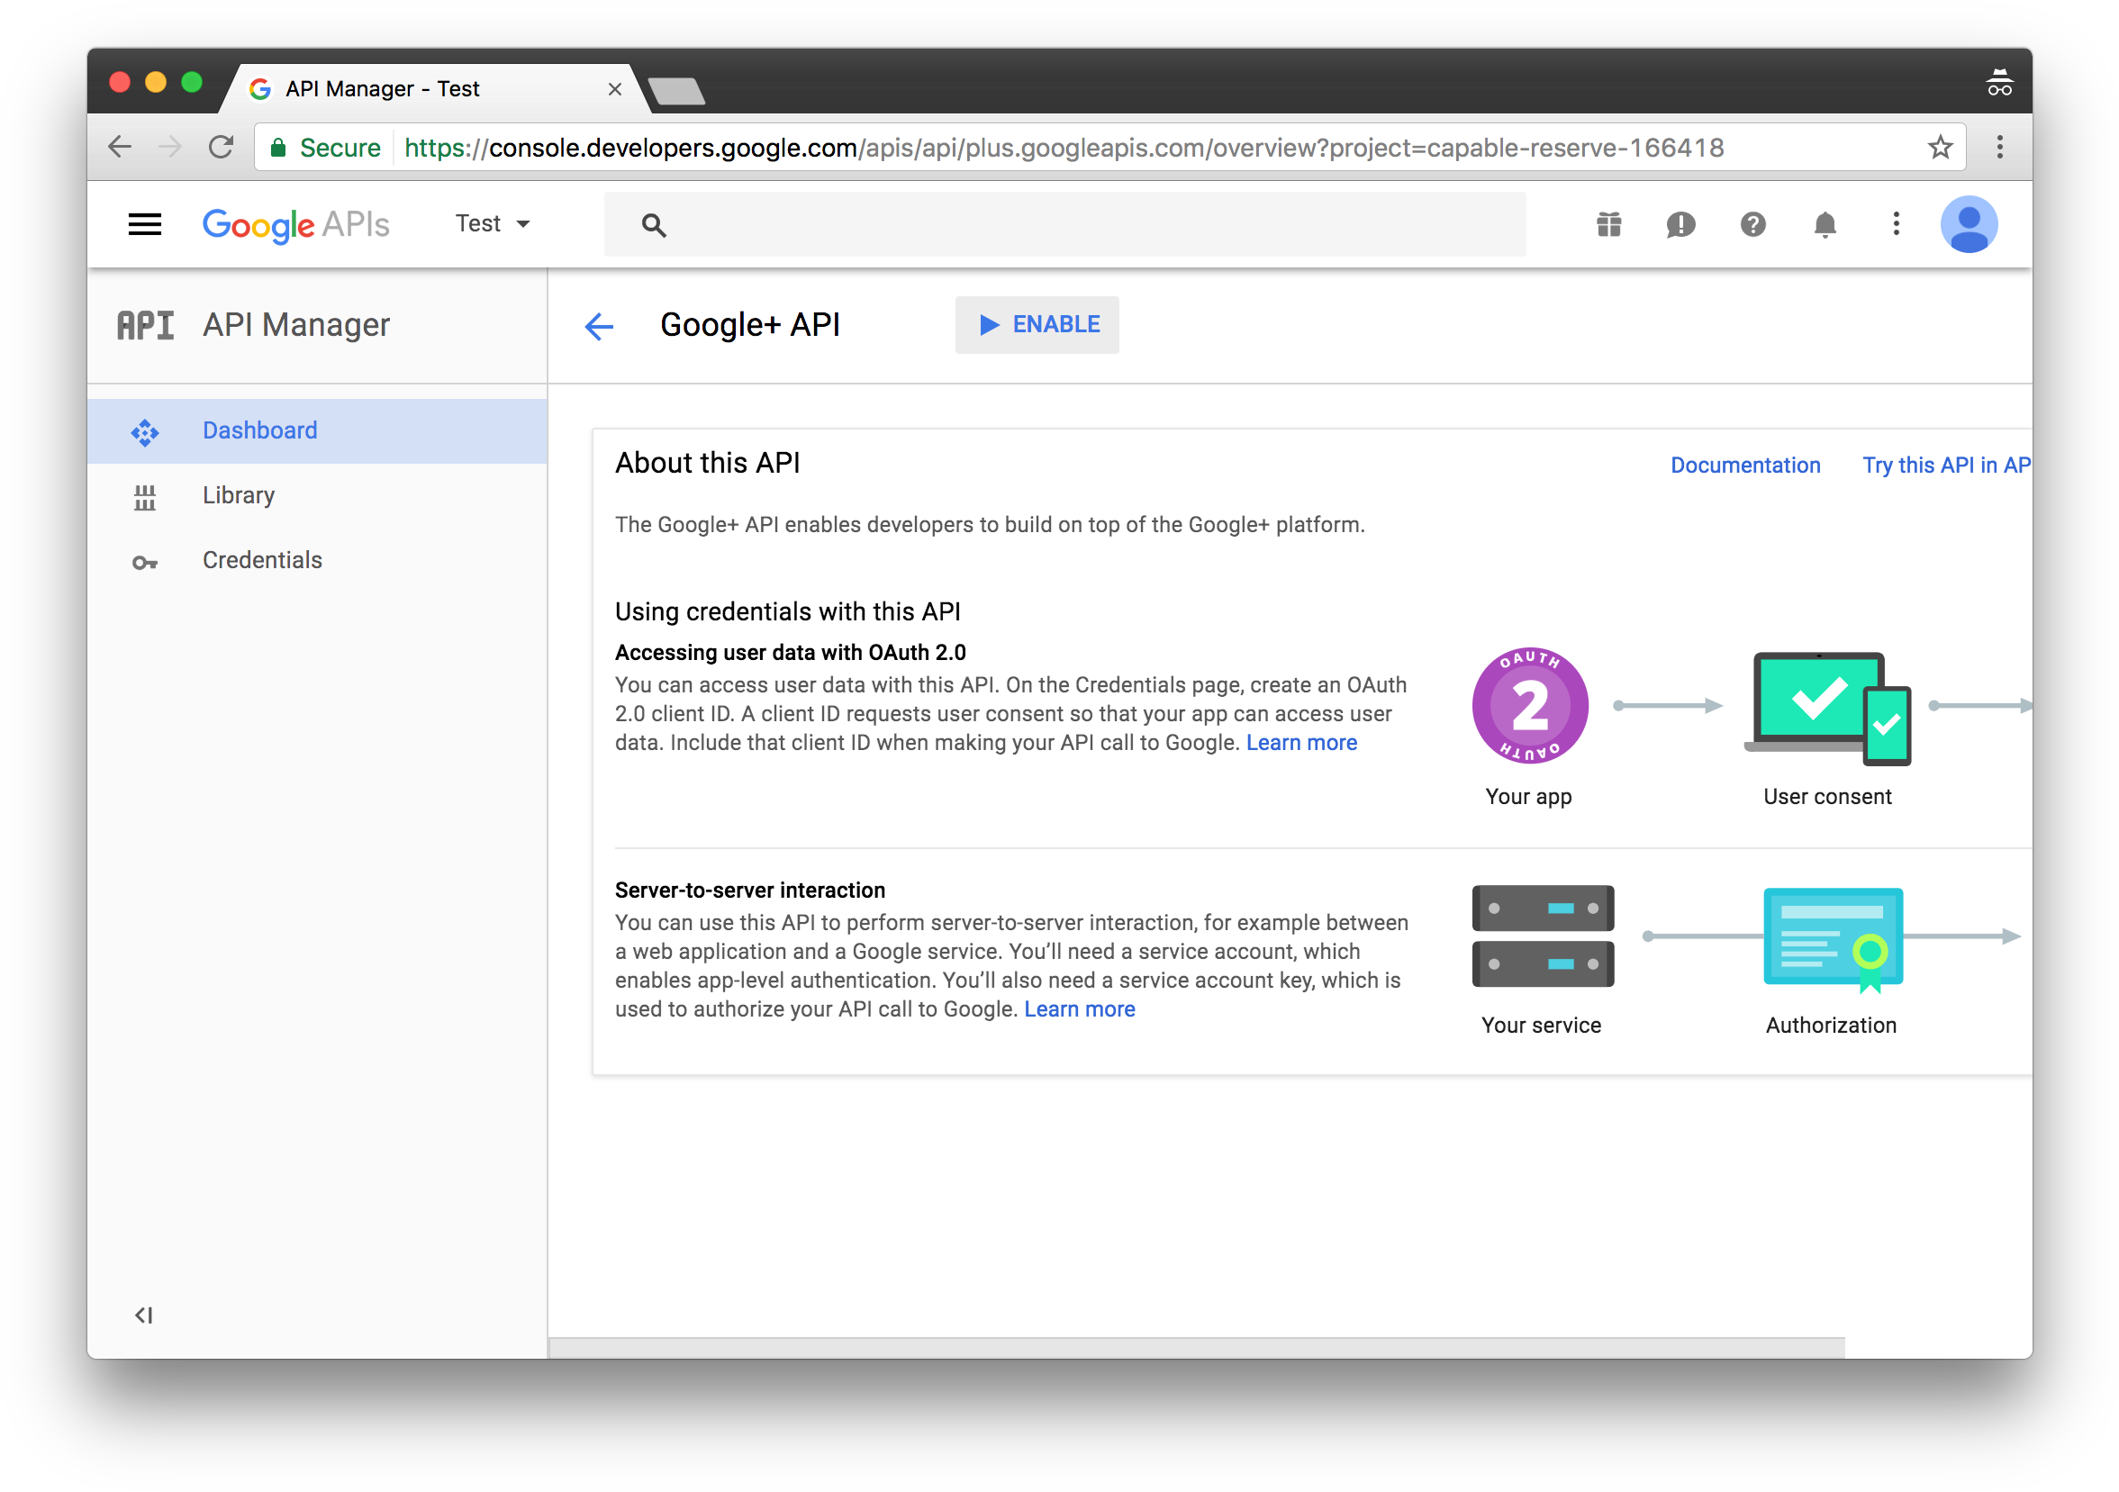
Task: Click the Google+ API page title
Action: pos(749,325)
